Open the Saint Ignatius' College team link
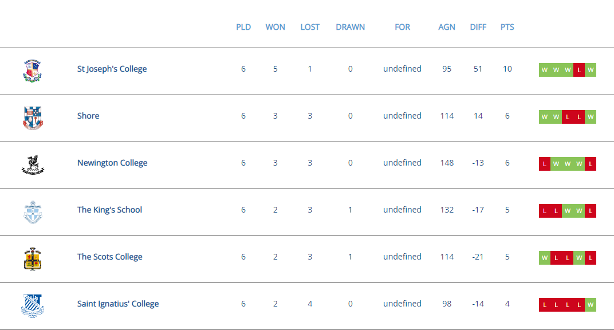 tap(118, 304)
